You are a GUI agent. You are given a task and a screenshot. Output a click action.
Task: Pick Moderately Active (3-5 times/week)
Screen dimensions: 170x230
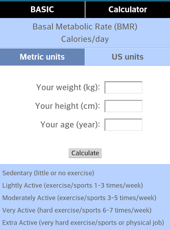tap(79, 198)
